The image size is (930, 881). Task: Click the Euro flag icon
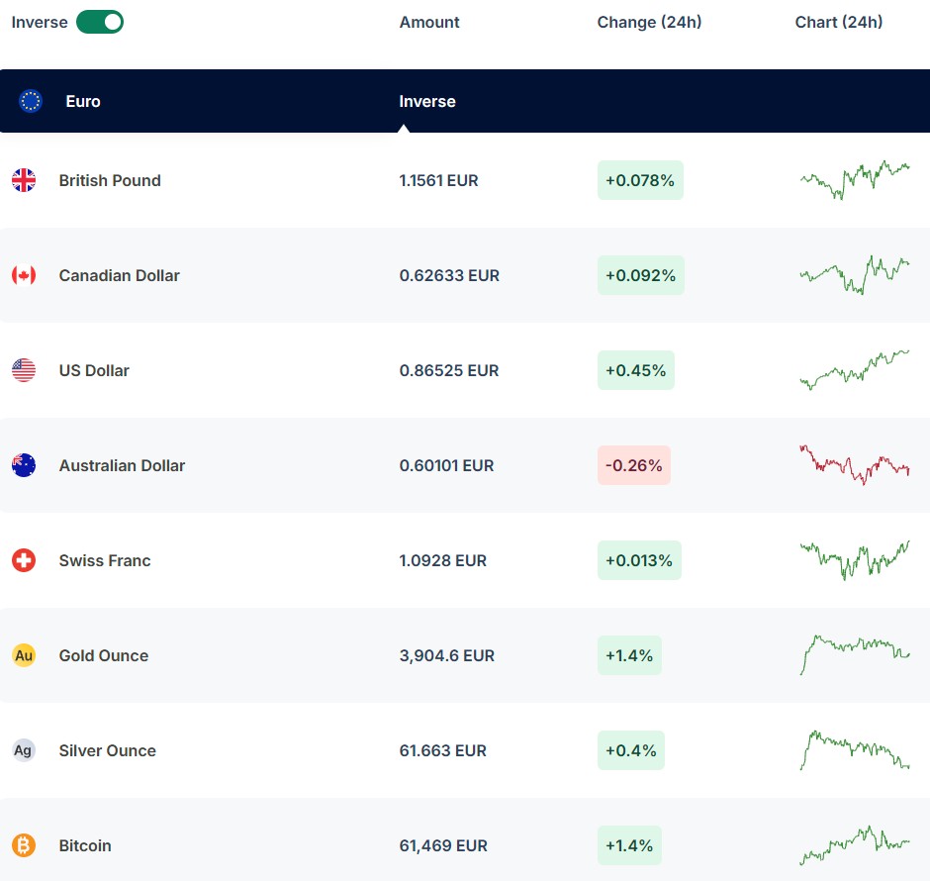(31, 101)
